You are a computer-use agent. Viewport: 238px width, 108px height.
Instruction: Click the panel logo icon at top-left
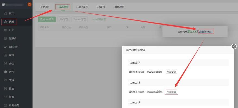[x=3, y=5]
